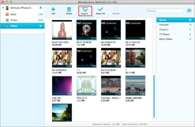Viewport: 195px width, 127px height.
Task: Click the magnifier icon in search box
Action: 148,11
